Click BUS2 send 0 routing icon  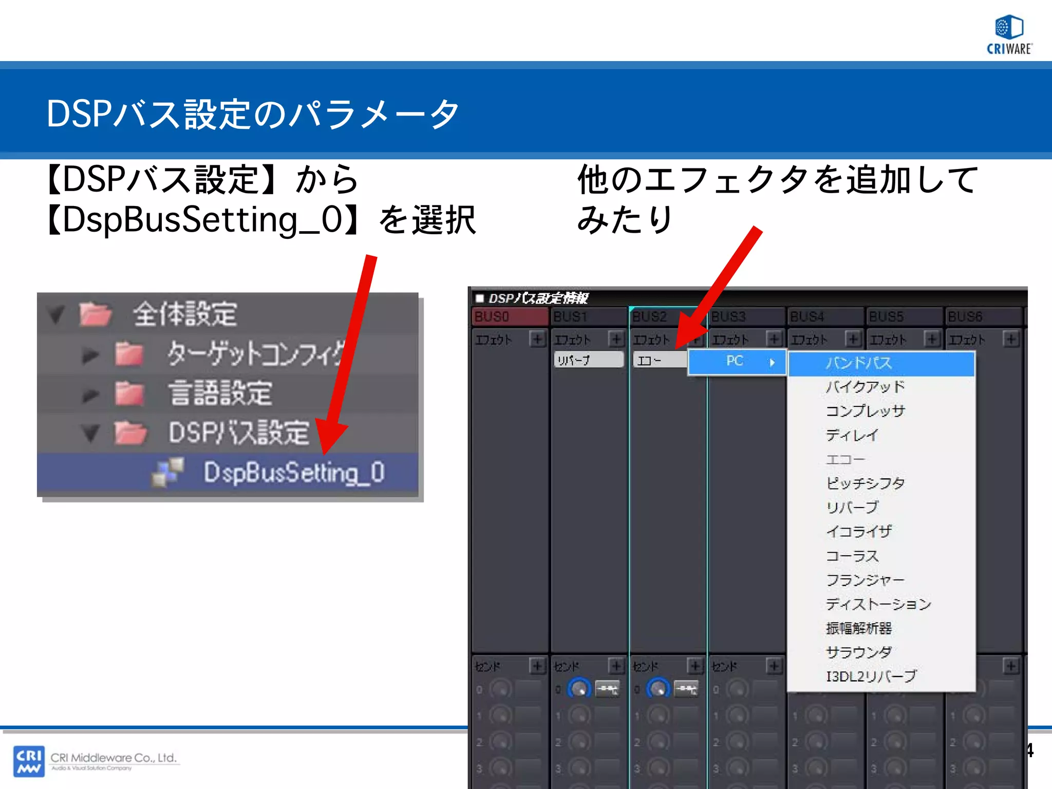pos(686,688)
